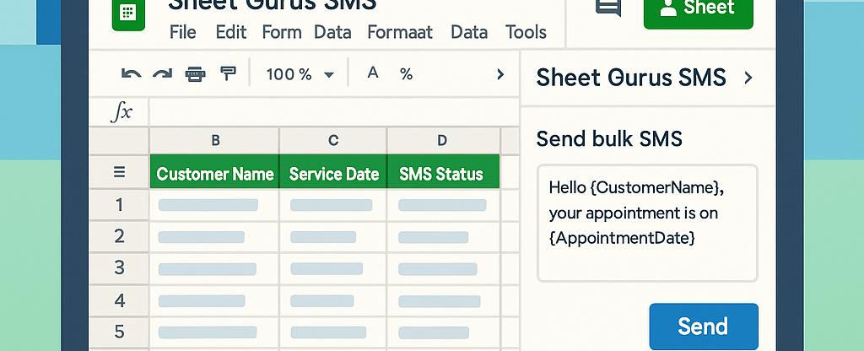Collapse the Sheet Gurus SMS sidebar chevron

click(748, 78)
